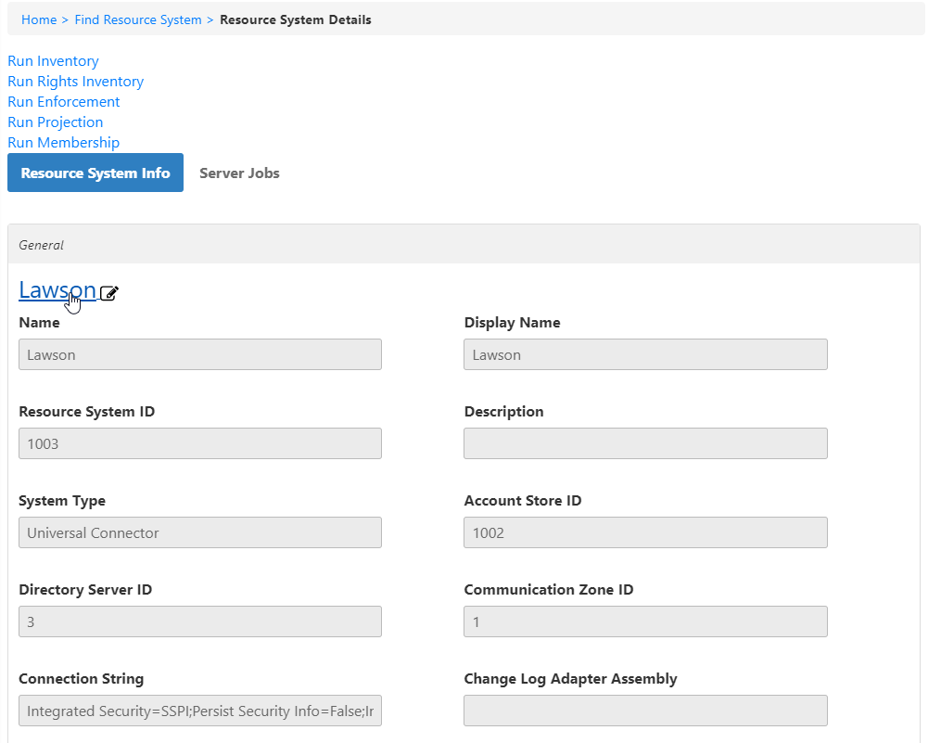Click the edit pencil icon beside Lawson
This screenshot has height=743, width=928.
[x=109, y=293]
